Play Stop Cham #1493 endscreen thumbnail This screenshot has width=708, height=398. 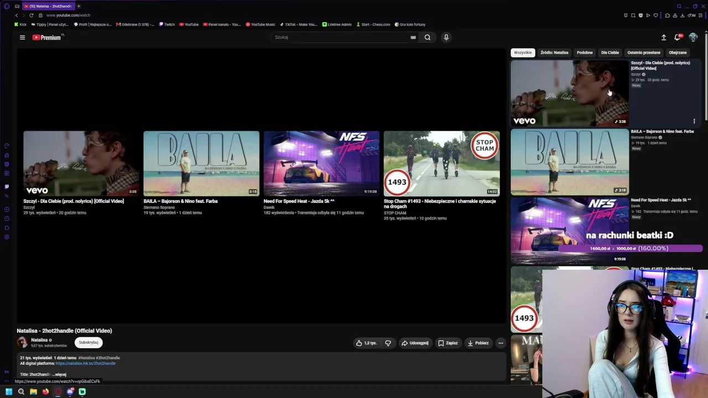pyautogui.click(x=441, y=164)
